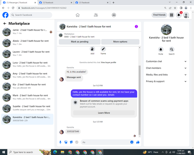Image resolution: width=194 pixels, height=155 pixels.
Task: Click the browser address bar URL
Action: point(44,8)
